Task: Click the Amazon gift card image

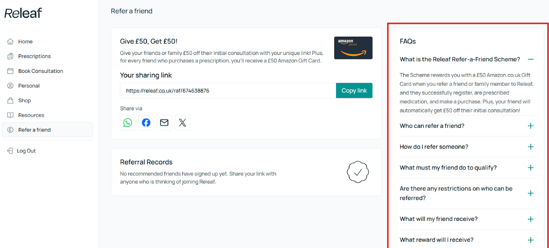Action: (x=353, y=48)
